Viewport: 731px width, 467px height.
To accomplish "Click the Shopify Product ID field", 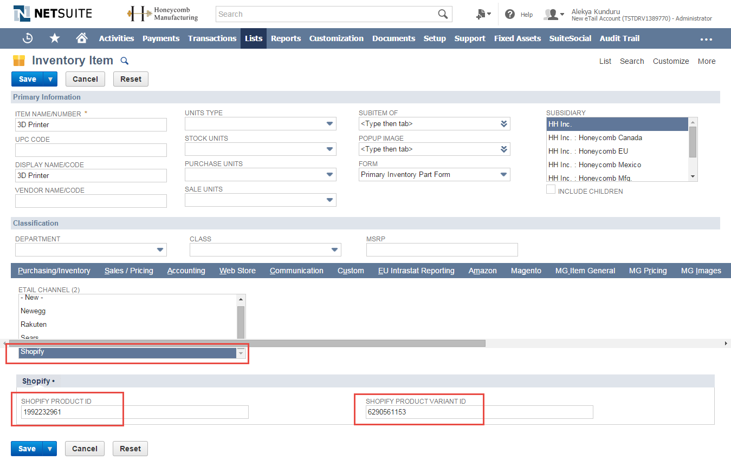I will 130,412.
